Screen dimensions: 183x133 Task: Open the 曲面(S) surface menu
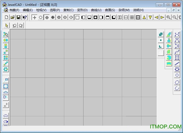(110, 10)
